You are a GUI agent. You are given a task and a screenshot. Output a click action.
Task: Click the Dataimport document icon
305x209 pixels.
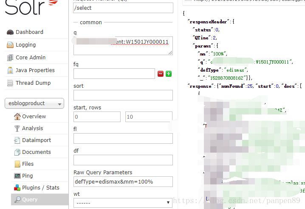tap(17, 140)
